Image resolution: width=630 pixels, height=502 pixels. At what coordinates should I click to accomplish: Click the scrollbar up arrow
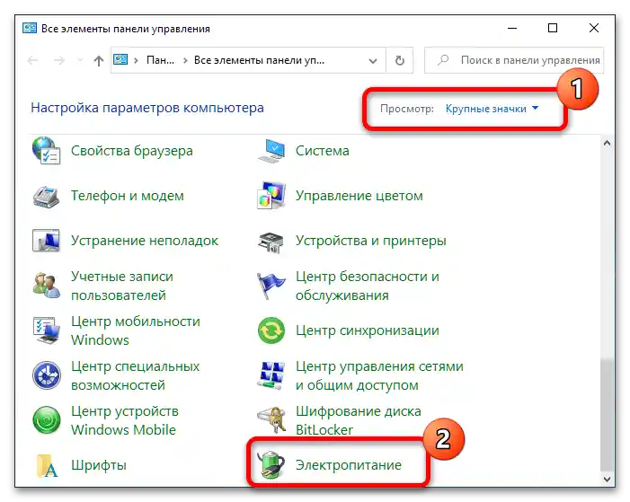click(608, 143)
